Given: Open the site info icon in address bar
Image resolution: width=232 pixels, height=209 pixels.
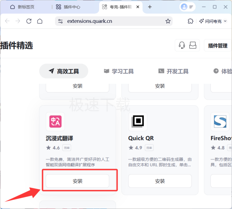Looking at the screenshot, I should coord(60,21).
